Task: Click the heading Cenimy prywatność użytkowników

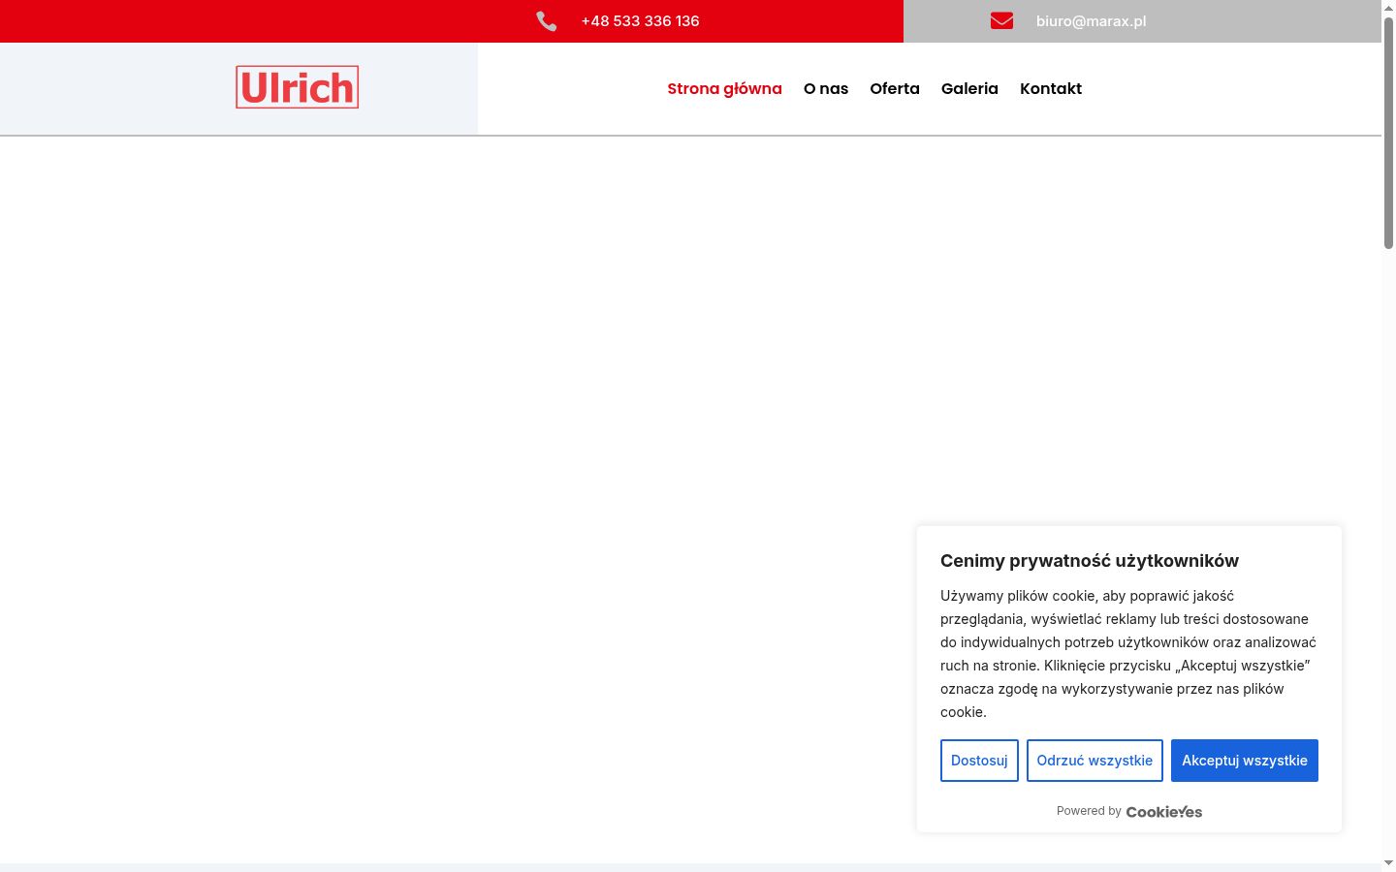Action: coord(1090,561)
